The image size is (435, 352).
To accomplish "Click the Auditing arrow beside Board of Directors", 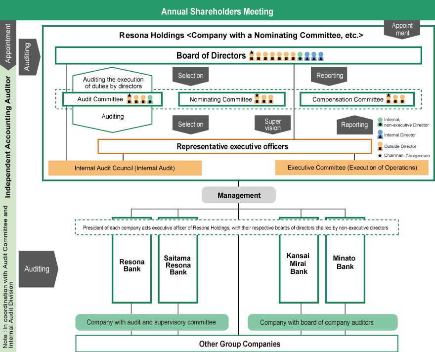I will click(x=29, y=57).
